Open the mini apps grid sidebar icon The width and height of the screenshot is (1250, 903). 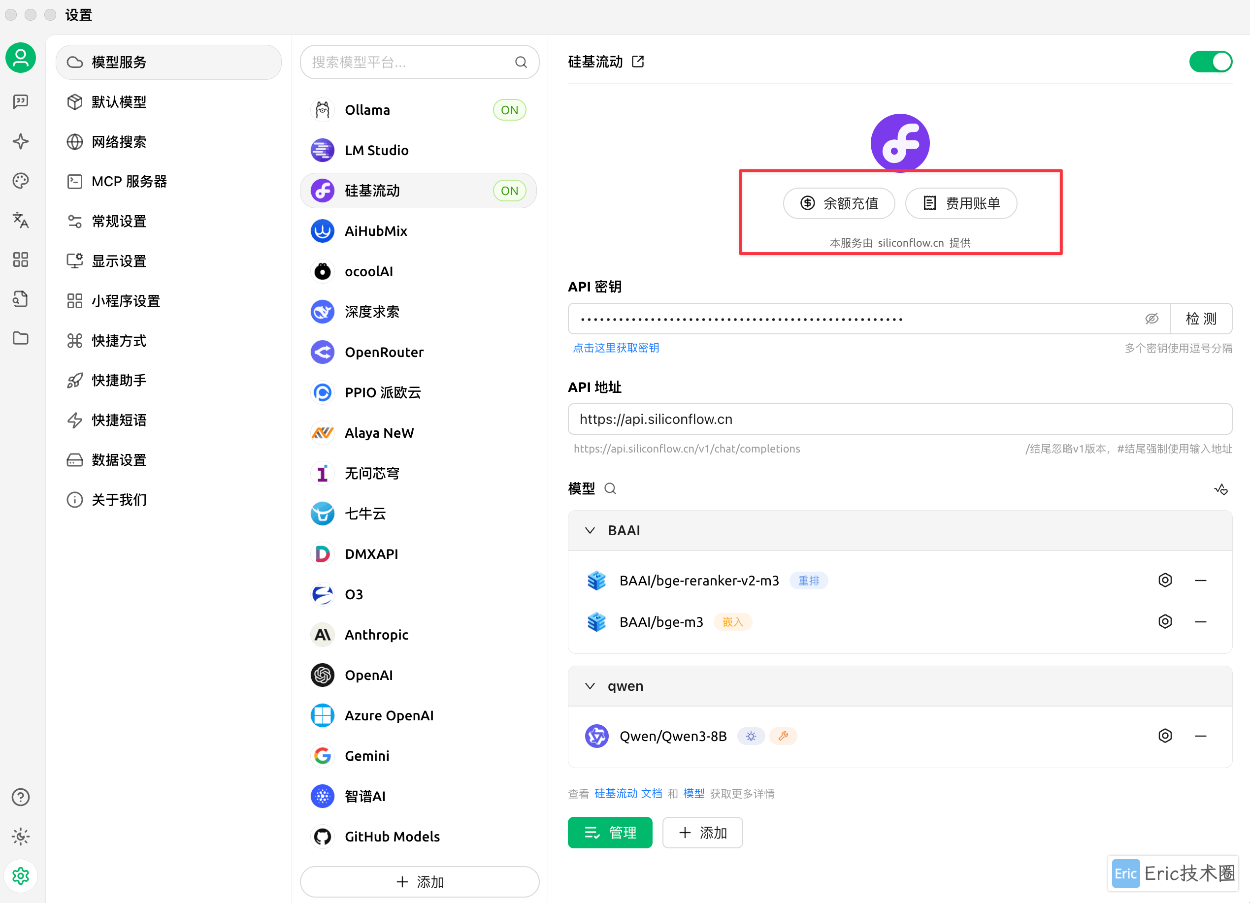[x=20, y=259]
